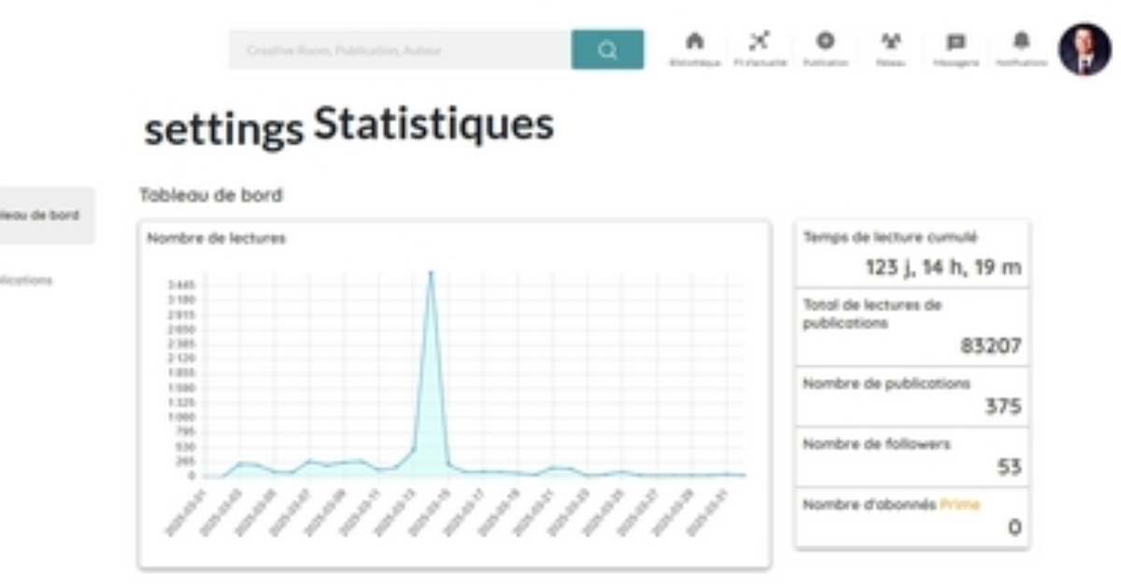This screenshot has width=1121, height=588.
Task: Click the Temps de lecture cumulé card
Action: (x=911, y=254)
